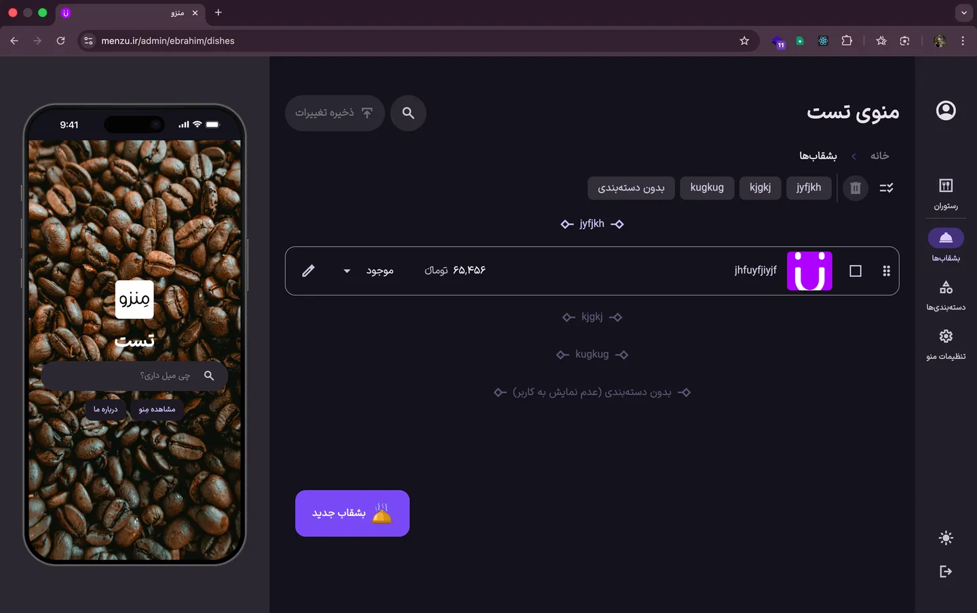Edit the jhfuyfjiyjf dish with pencil icon
This screenshot has height=613, width=977.
click(308, 271)
